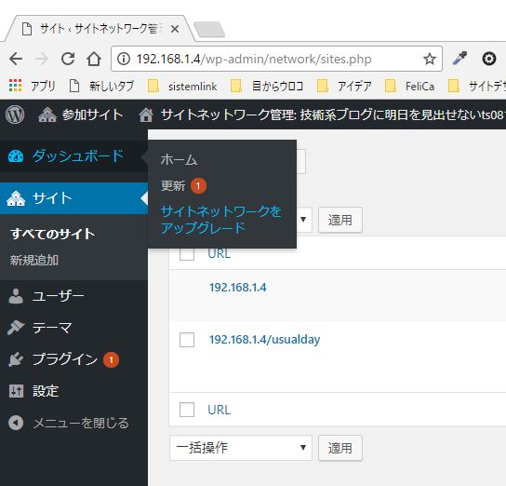
Task: Open the ユーザー sidebar menu
Action: 73,296
